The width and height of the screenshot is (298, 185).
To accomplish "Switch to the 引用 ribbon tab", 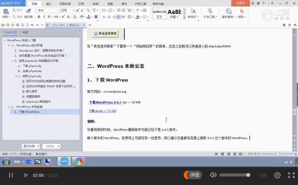I will pos(81,4).
